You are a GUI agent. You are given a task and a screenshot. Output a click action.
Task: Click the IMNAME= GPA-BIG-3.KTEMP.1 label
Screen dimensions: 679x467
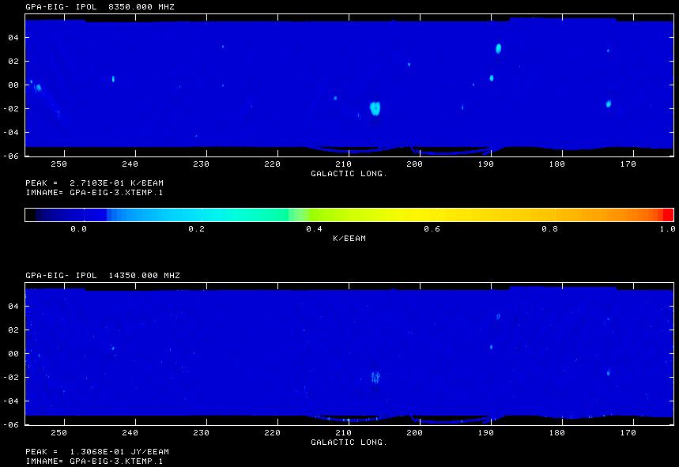tap(94, 461)
